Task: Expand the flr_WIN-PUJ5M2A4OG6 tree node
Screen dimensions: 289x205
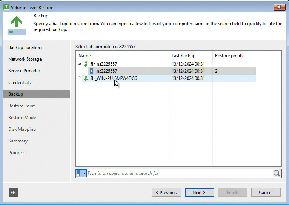Action: (80, 78)
